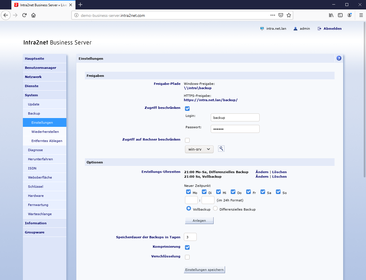Viewport: 366px width, 280px height.
Task: Bookmark this page with star icon
Action: (289, 15)
